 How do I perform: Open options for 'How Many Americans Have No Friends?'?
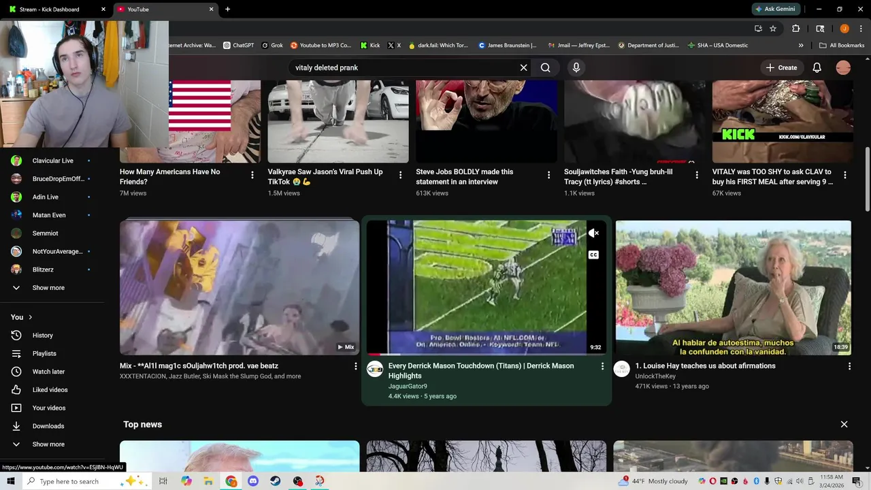coord(252,175)
